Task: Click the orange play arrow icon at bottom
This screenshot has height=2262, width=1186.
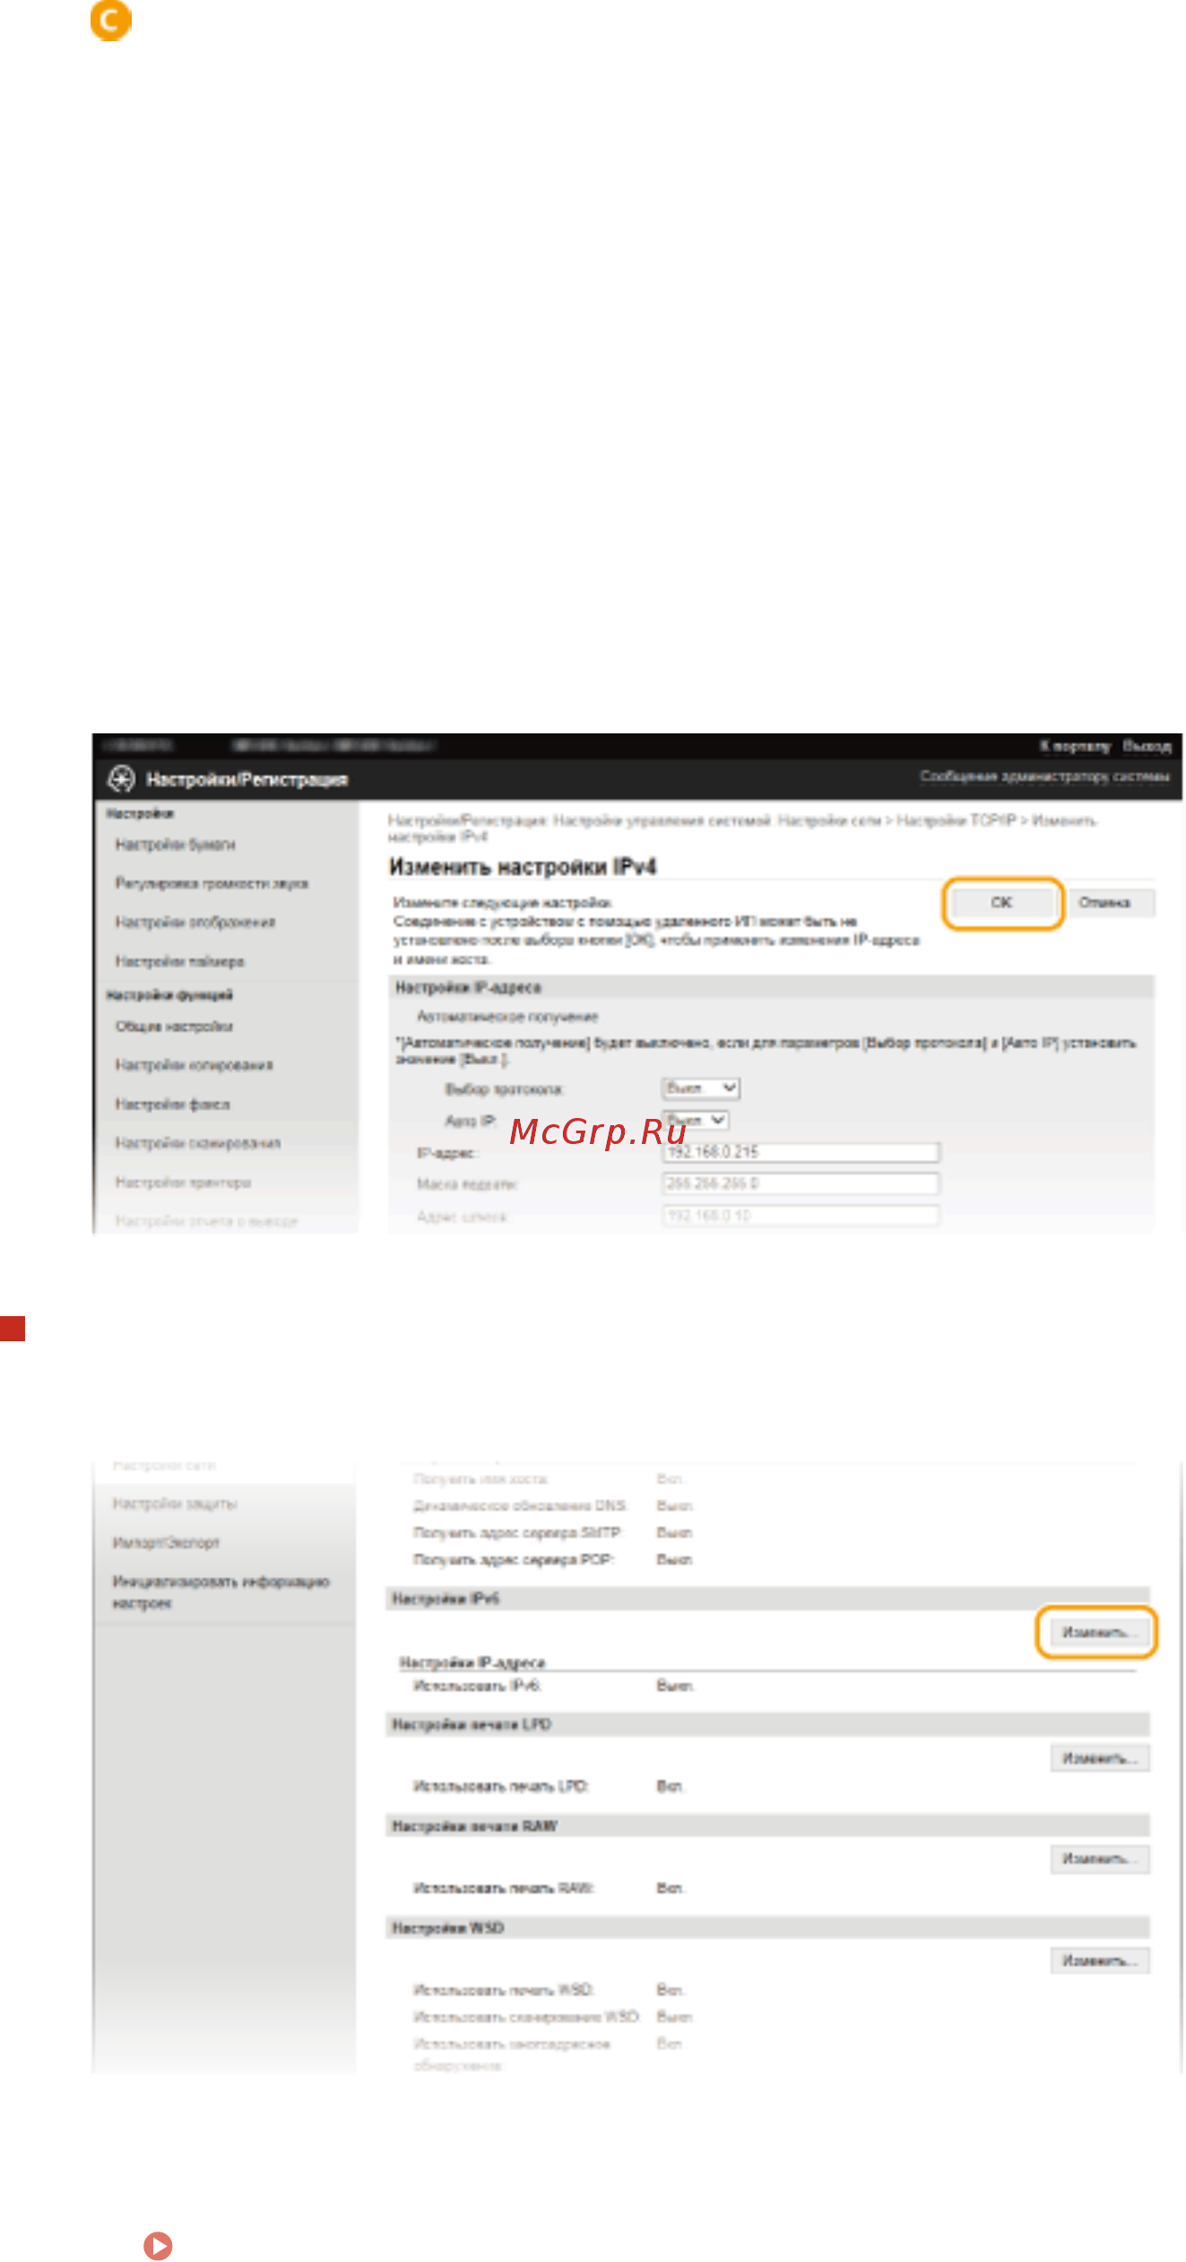Action: [x=158, y=2245]
